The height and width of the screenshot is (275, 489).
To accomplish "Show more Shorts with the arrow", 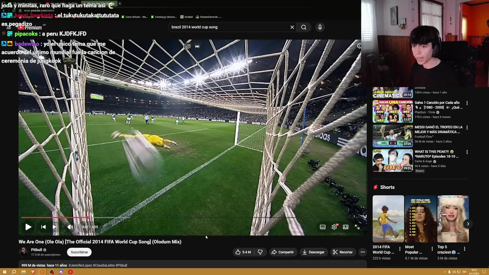I will click(x=468, y=224).
